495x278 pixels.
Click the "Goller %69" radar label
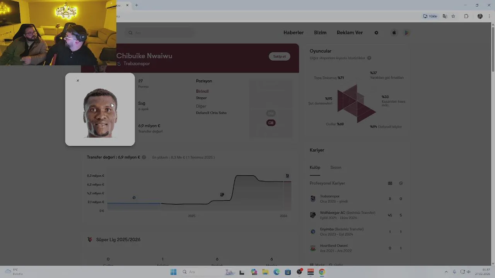pos(335,124)
